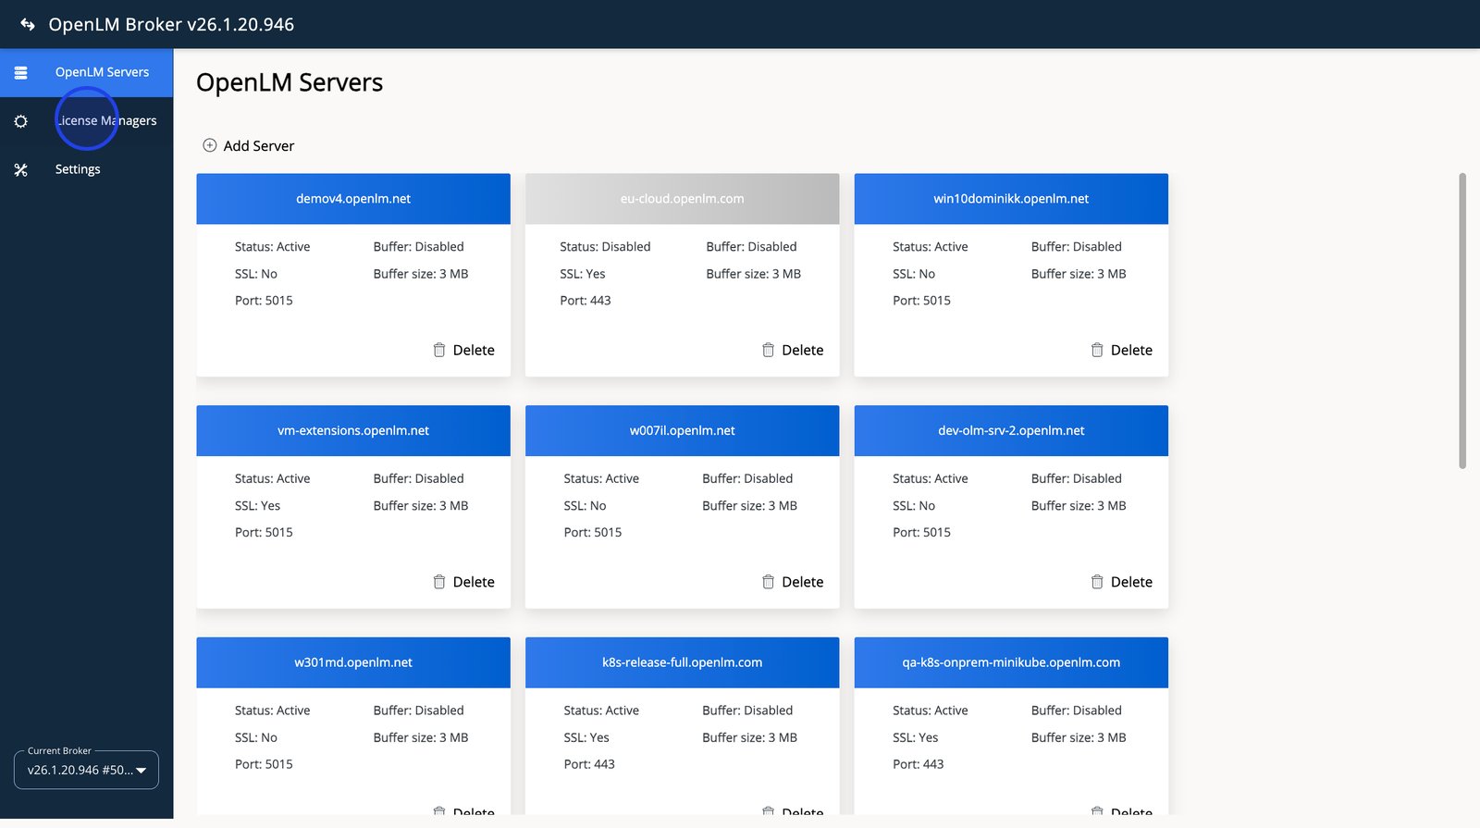The height and width of the screenshot is (828, 1480).
Task: Delete the win10dominikk.openlm.net server
Action: 1121,350
